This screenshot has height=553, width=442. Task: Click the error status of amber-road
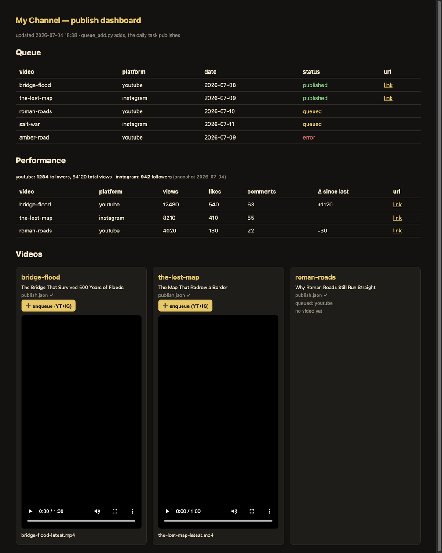[309, 137]
